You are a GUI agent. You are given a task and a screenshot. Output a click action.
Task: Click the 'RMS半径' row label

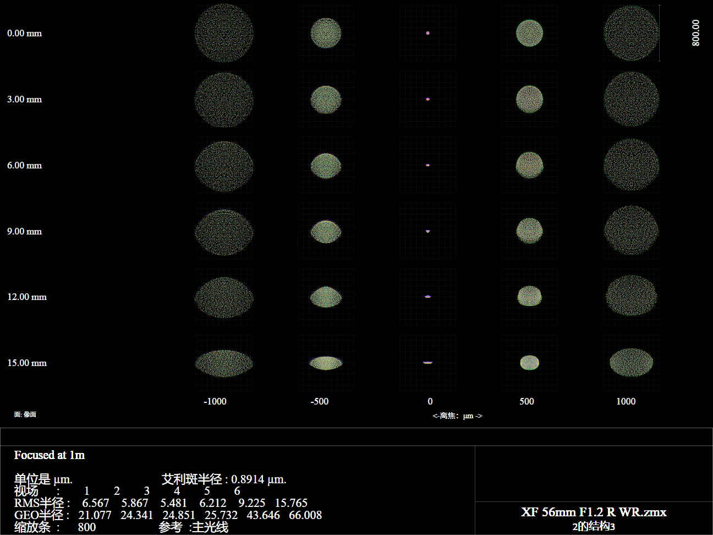pos(39,503)
